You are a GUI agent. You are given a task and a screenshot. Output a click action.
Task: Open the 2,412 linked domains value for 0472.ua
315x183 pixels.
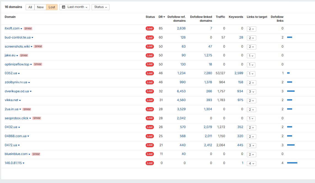[x=208, y=145]
